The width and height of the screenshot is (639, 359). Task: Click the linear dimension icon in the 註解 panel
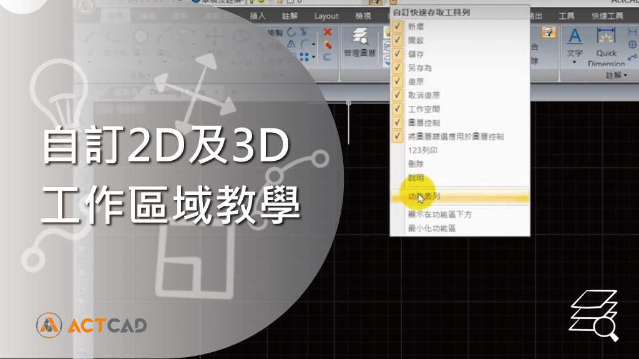(x=632, y=32)
